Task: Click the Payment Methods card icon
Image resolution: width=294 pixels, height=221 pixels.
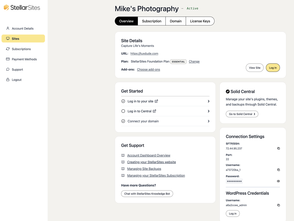Action: [x=8, y=59]
